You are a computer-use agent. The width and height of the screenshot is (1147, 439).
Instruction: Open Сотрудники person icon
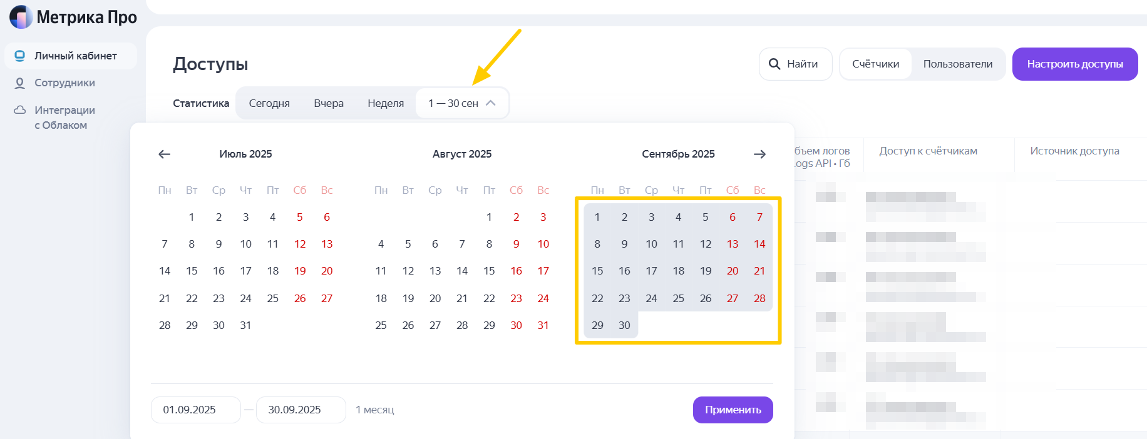point(20,83)
